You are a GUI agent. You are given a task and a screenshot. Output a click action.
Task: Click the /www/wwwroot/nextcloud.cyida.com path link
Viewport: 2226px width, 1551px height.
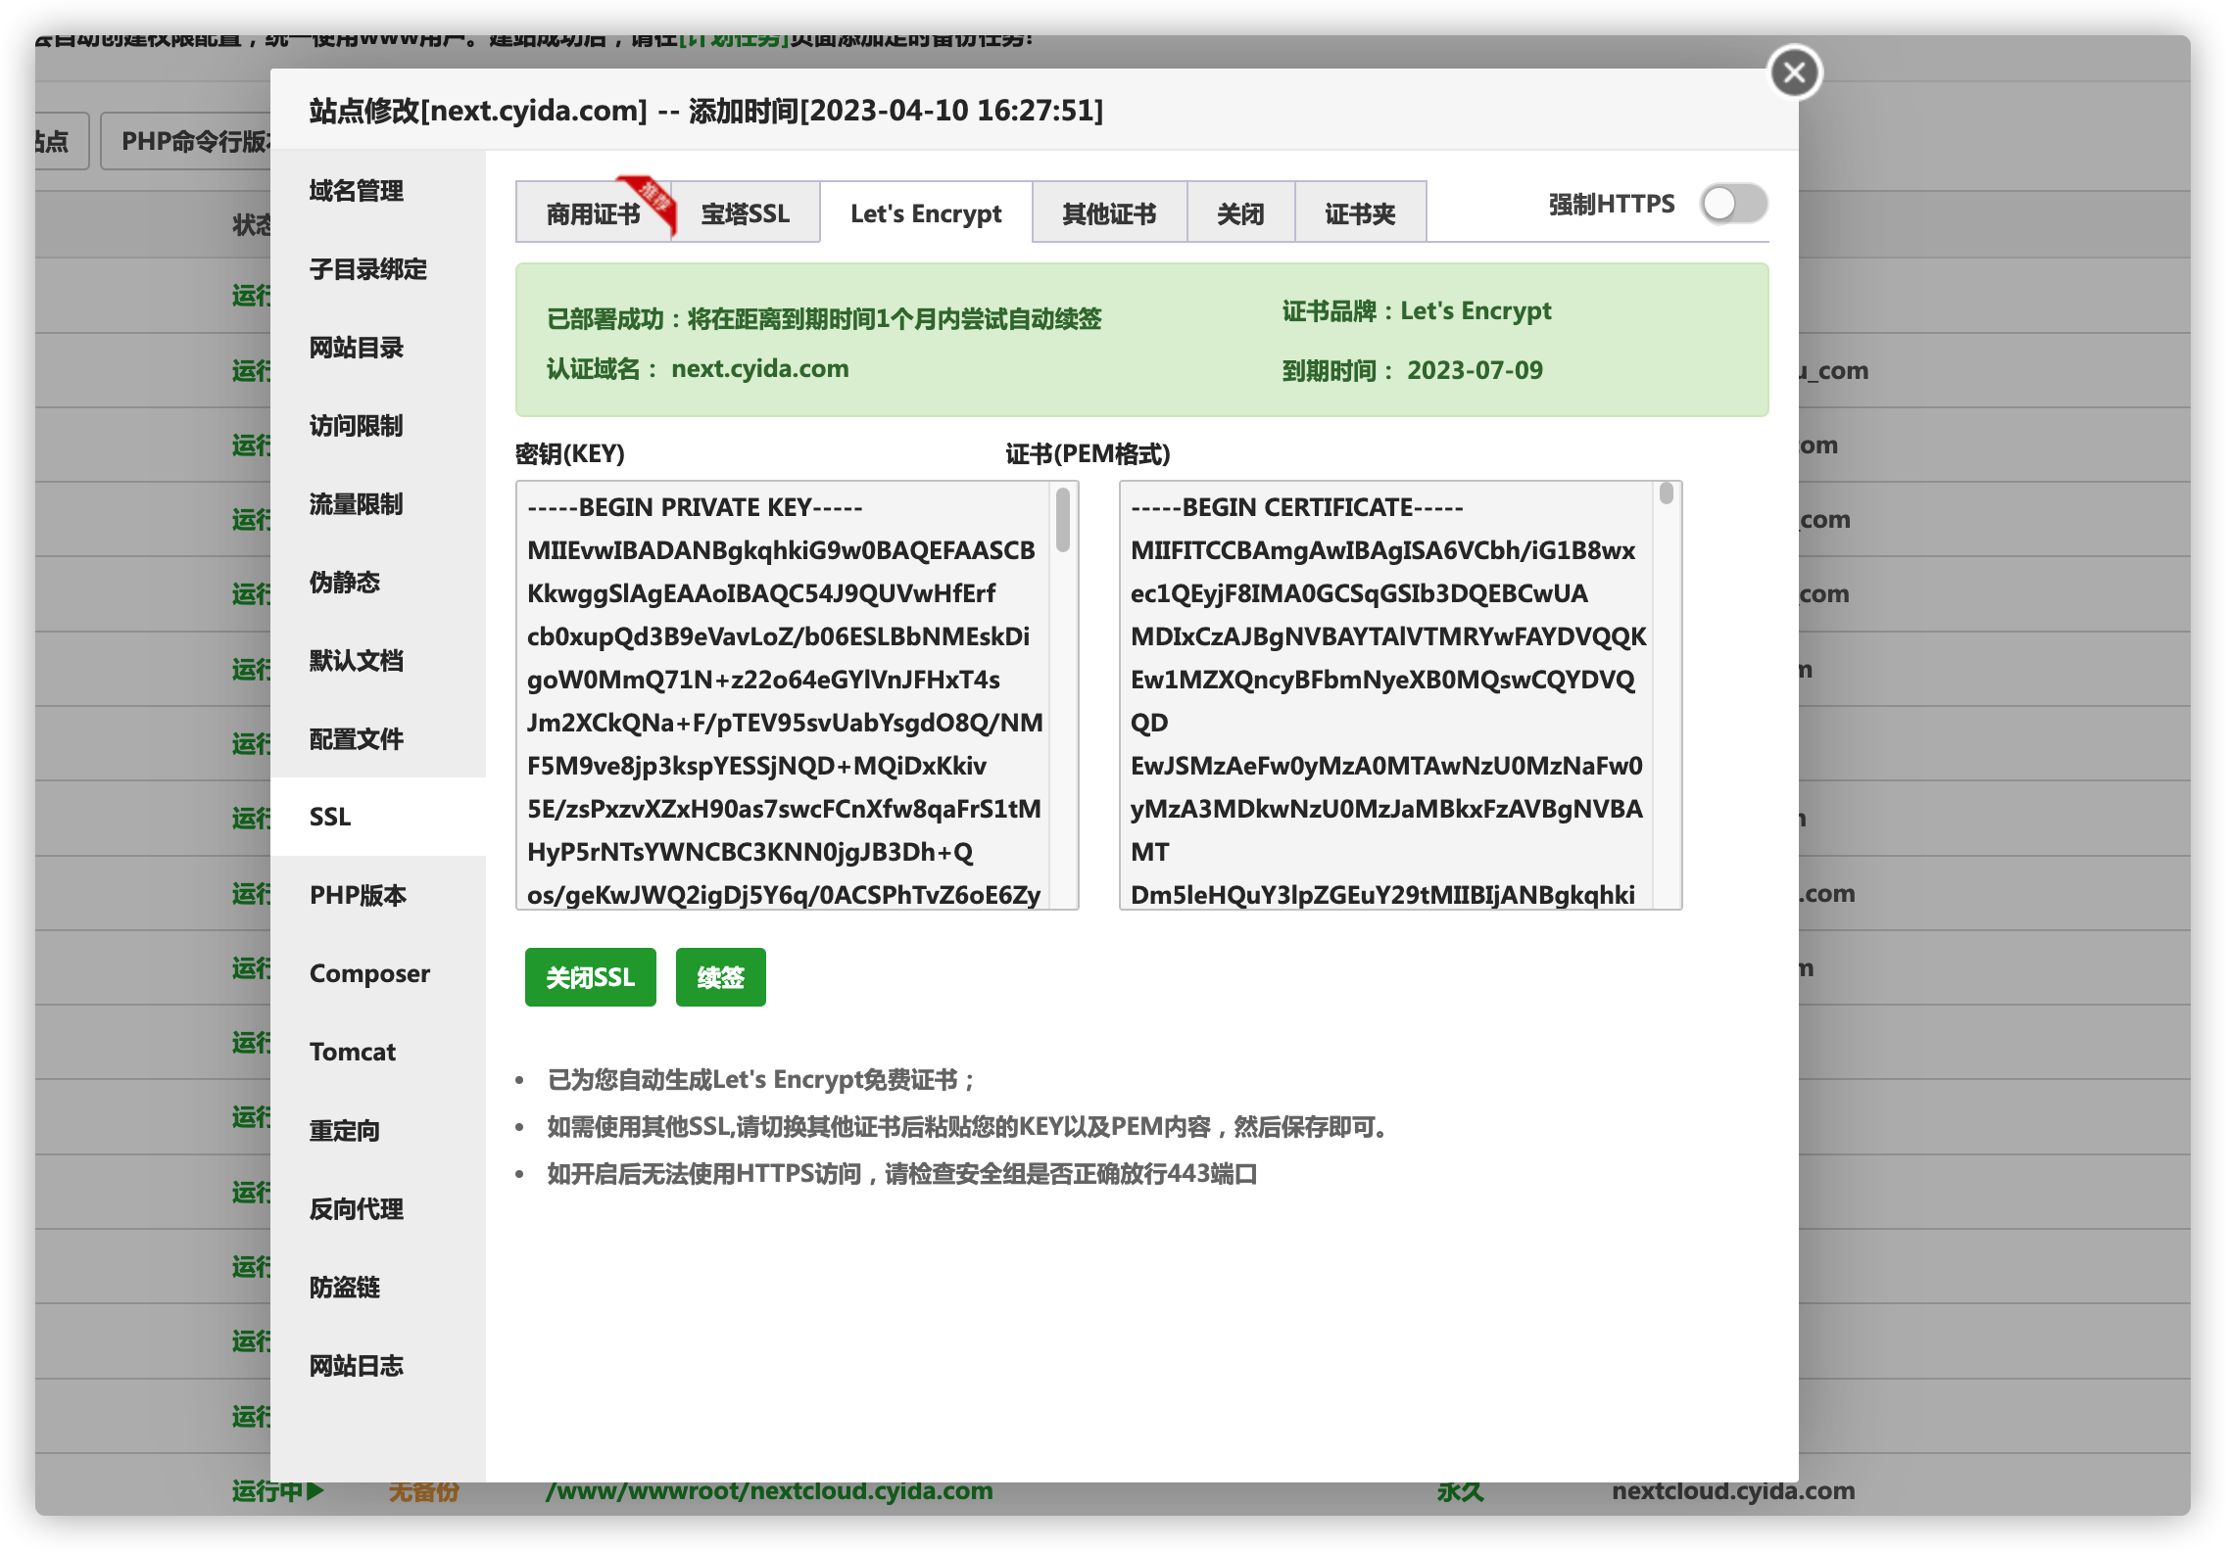click(769, 1491)
